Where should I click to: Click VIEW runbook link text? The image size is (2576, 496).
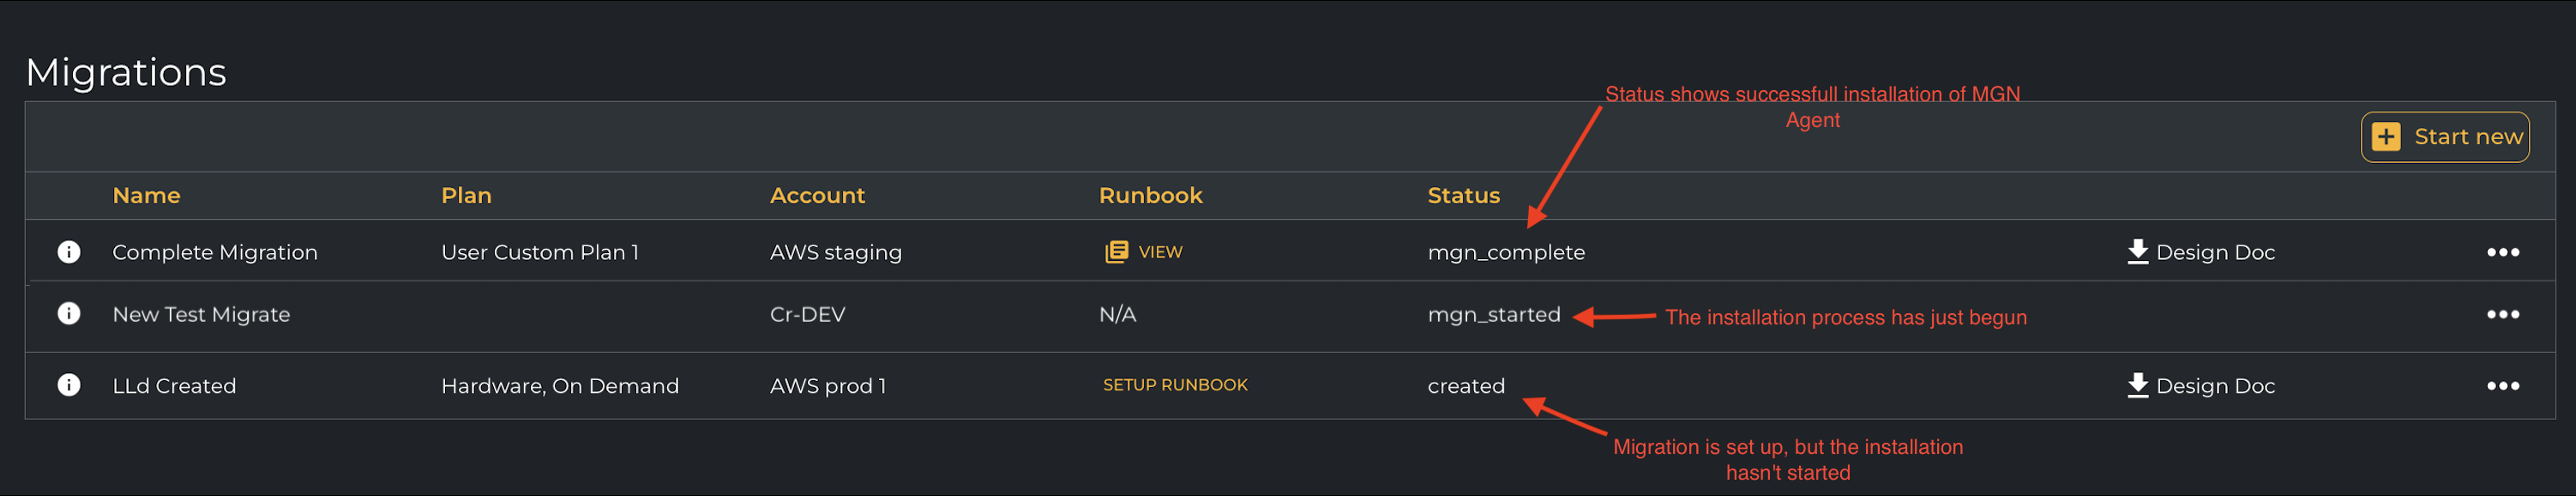click(x=1160, y=252)
